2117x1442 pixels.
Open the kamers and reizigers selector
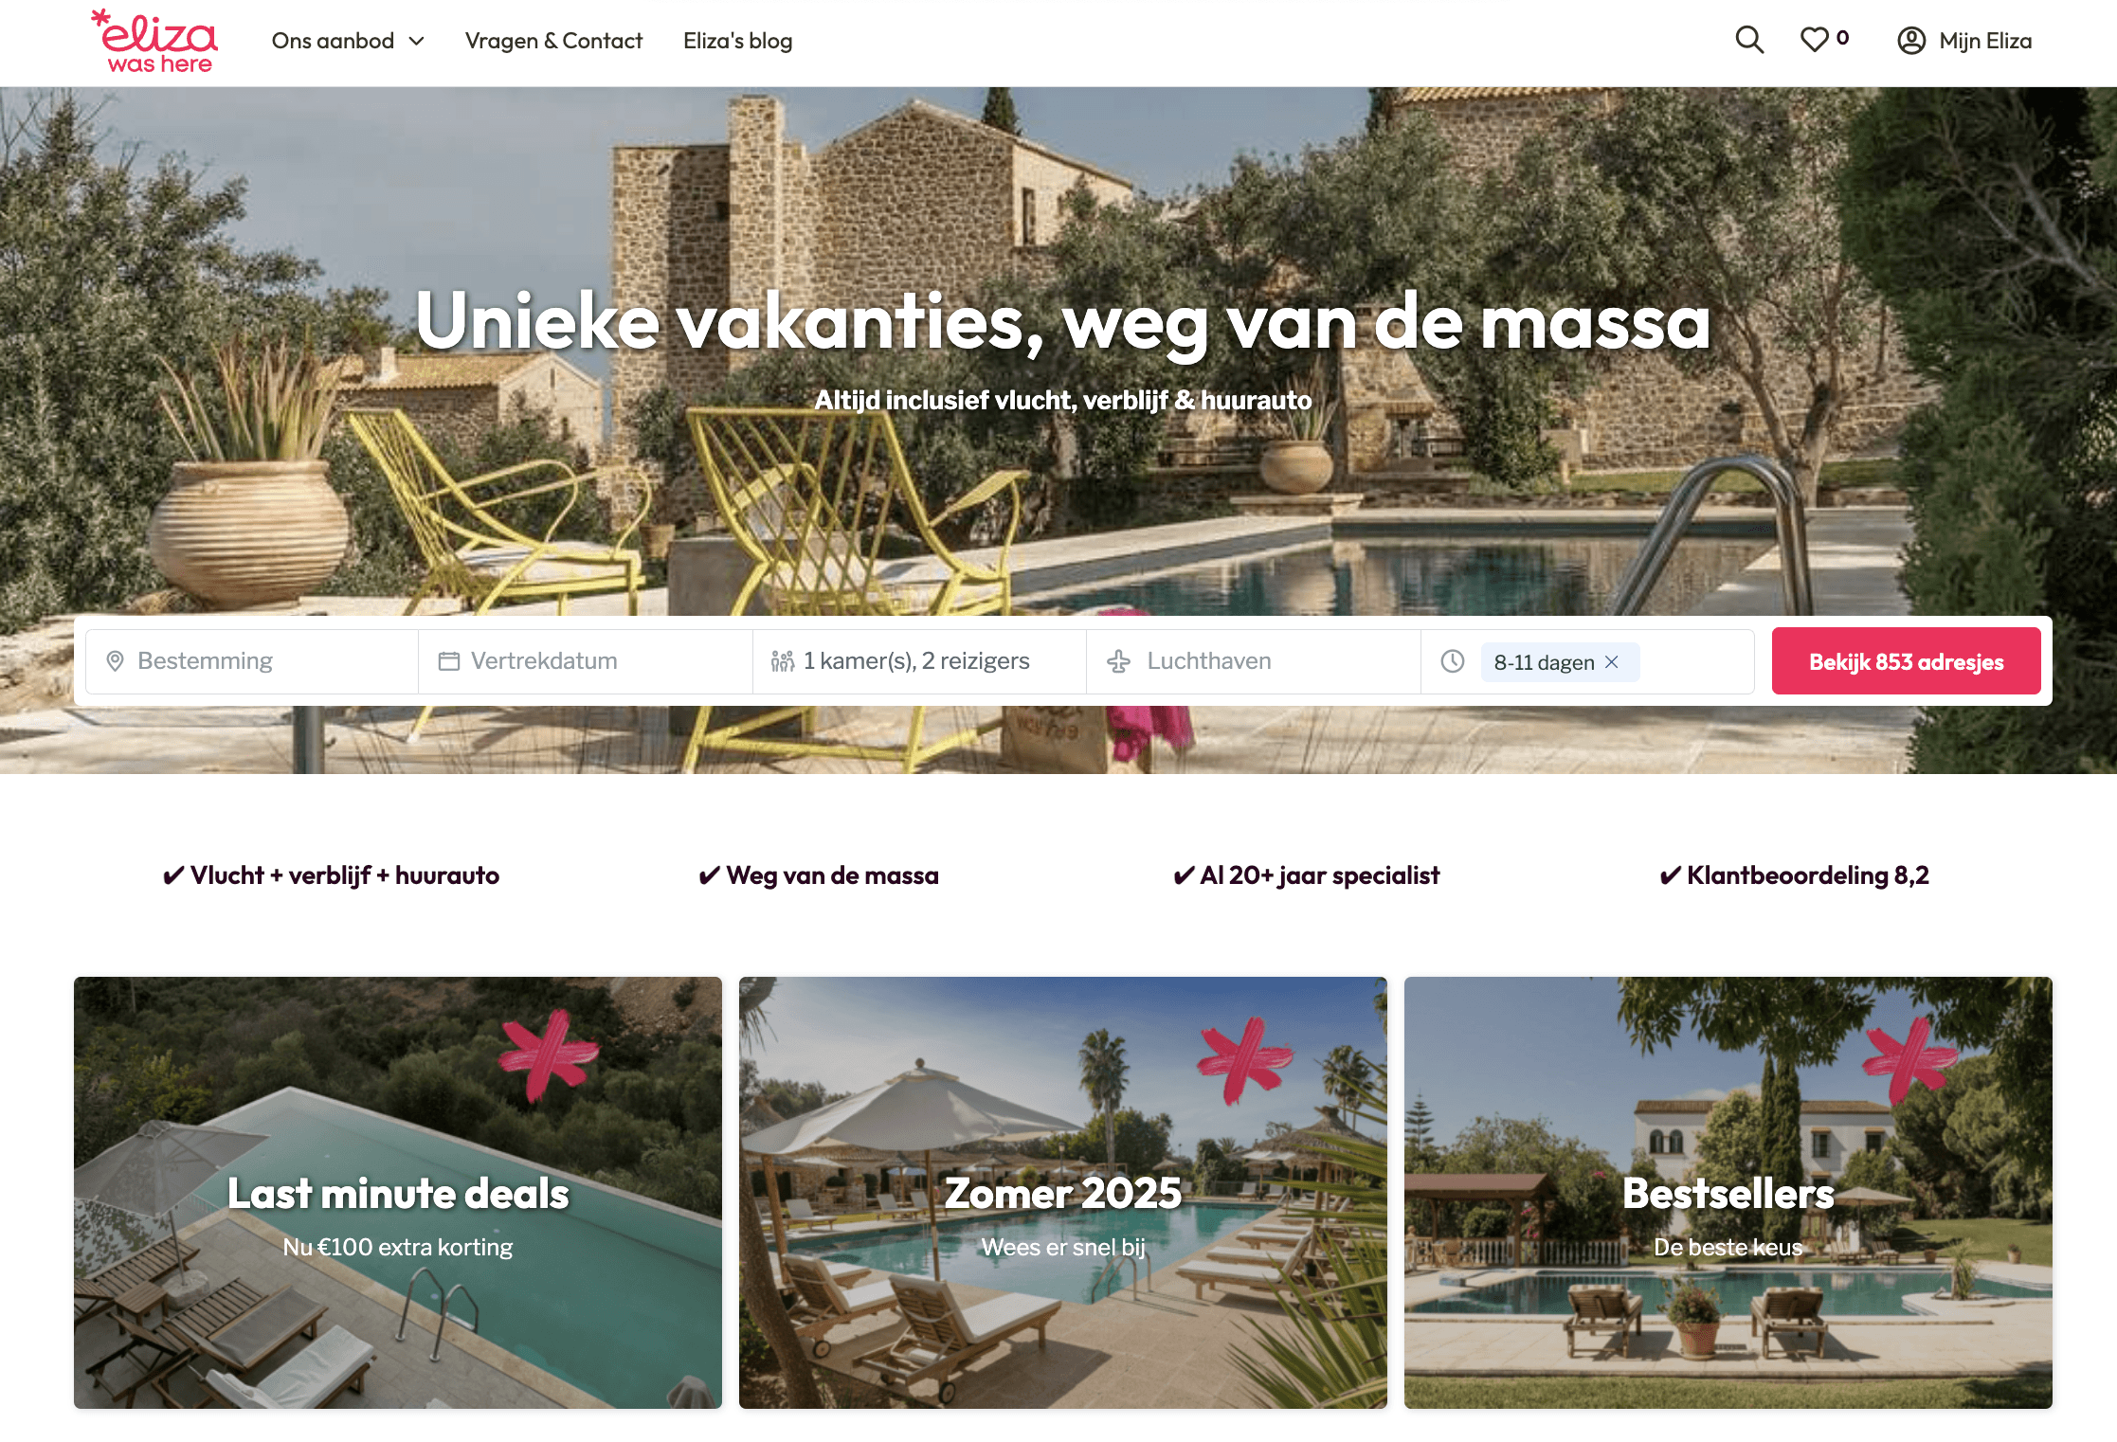[919, 661]
